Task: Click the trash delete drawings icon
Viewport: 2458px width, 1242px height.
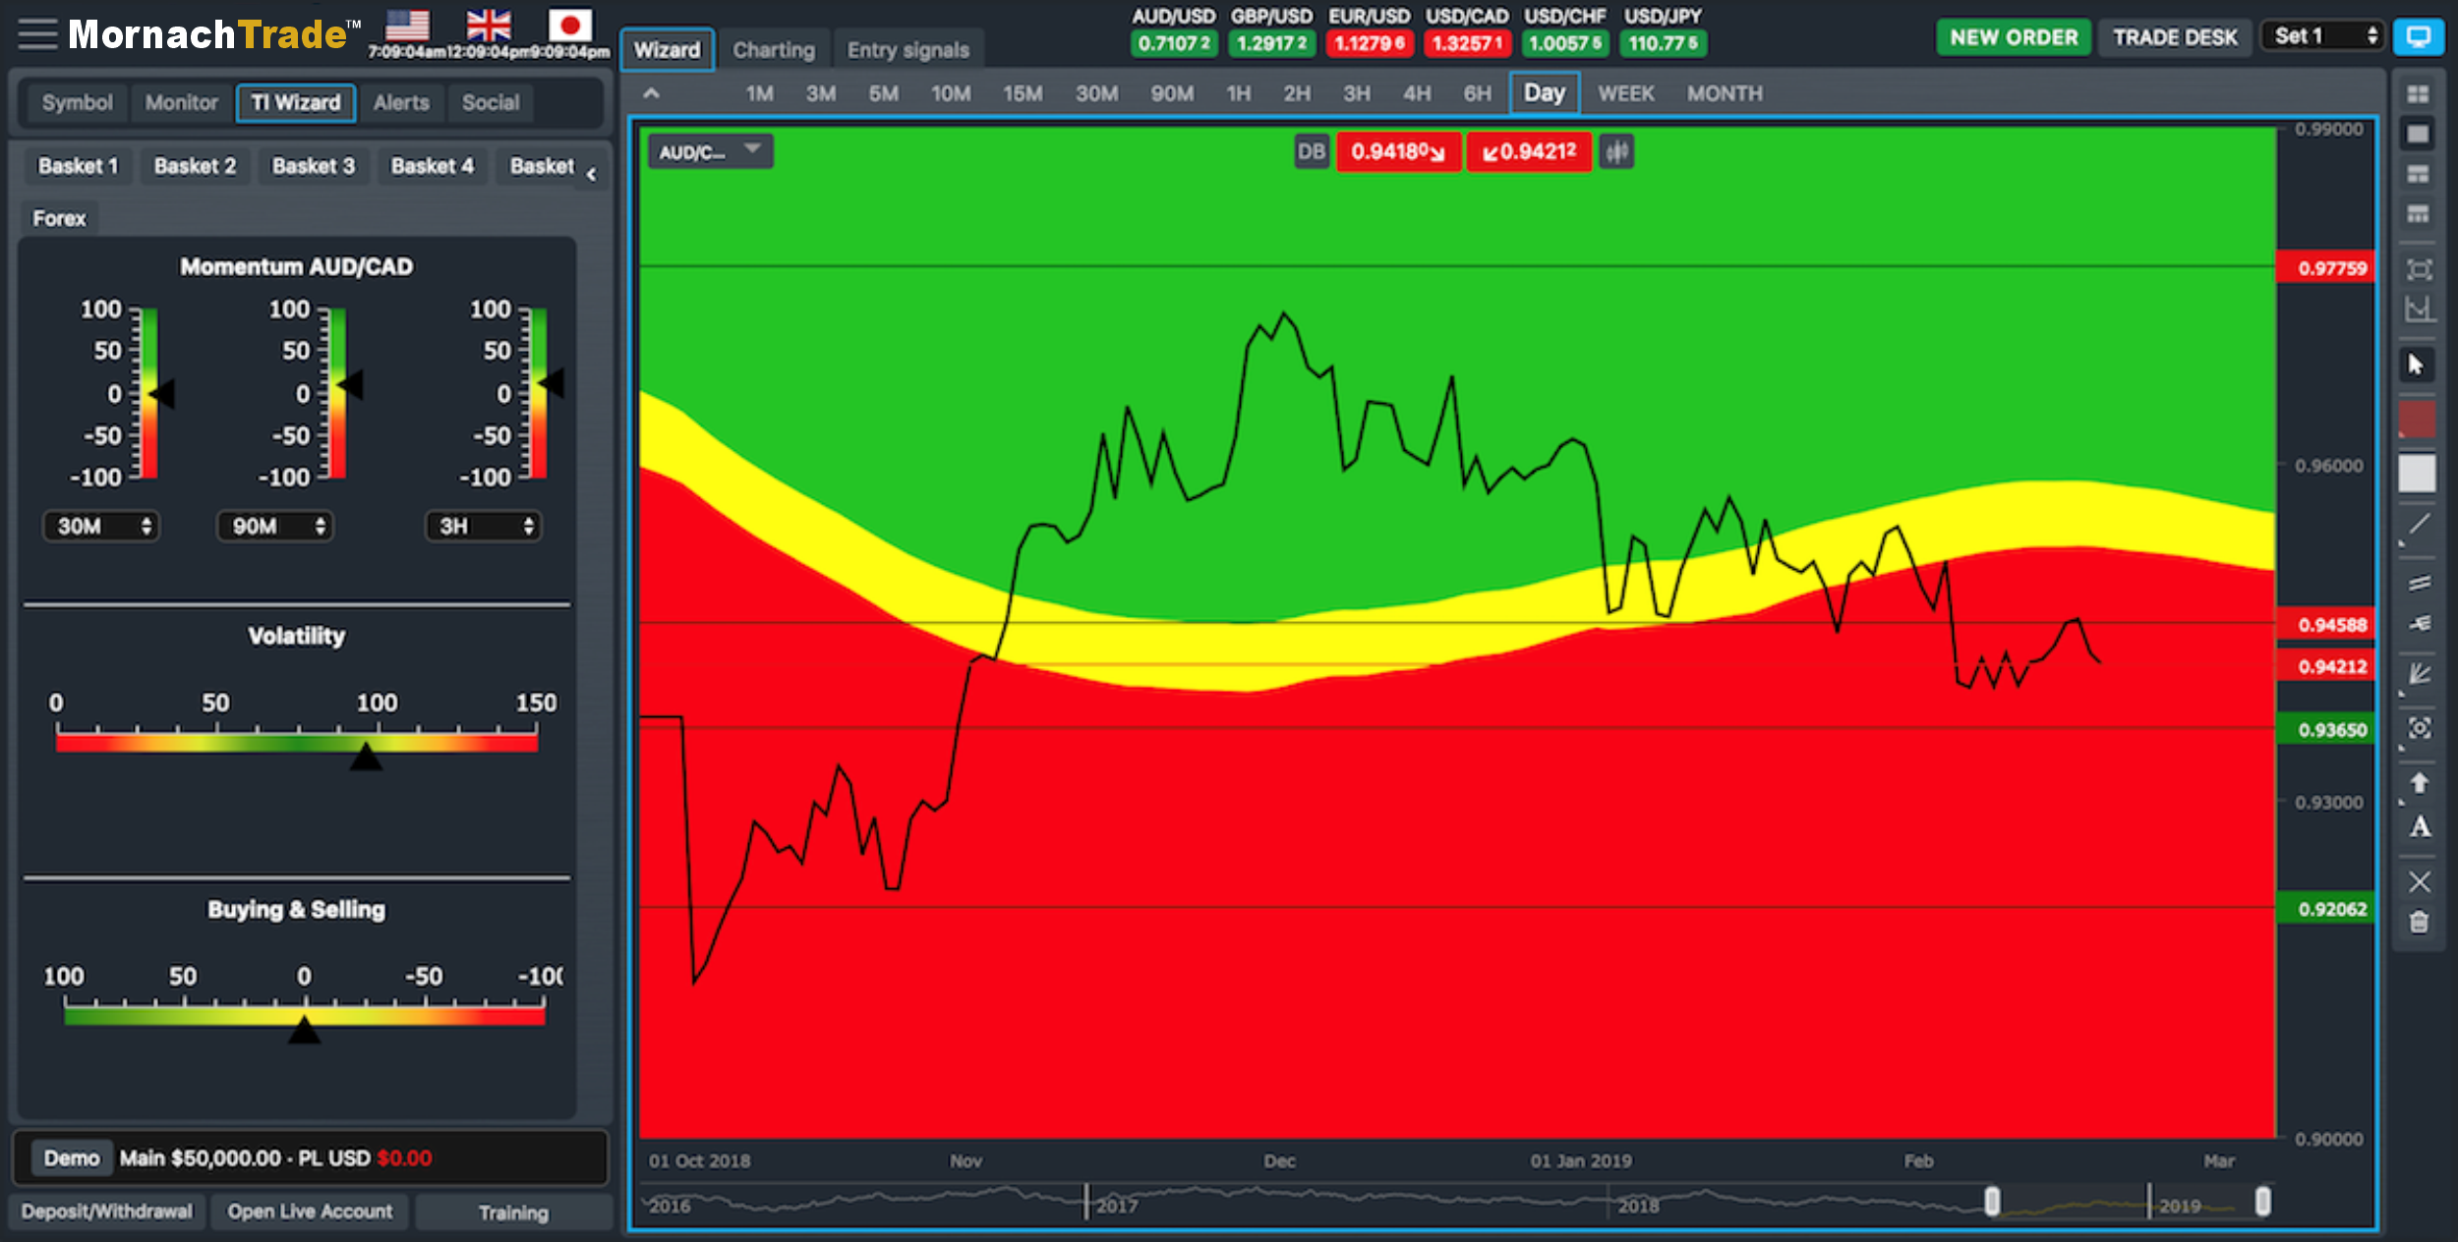Action: pyautogui.click(x=2419, y=923)
